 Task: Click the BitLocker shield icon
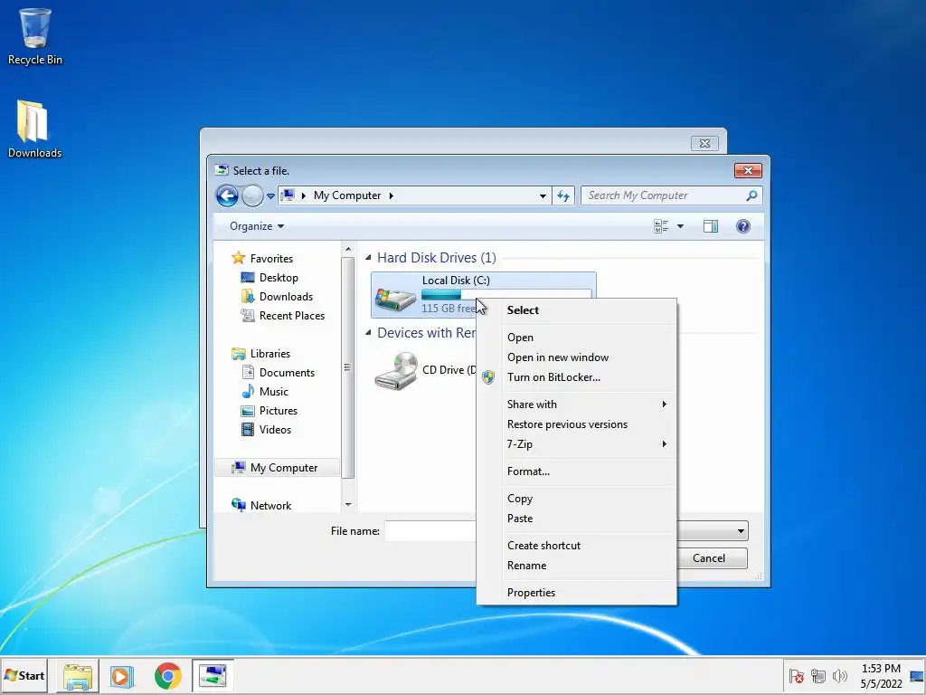tap(487, 377)
